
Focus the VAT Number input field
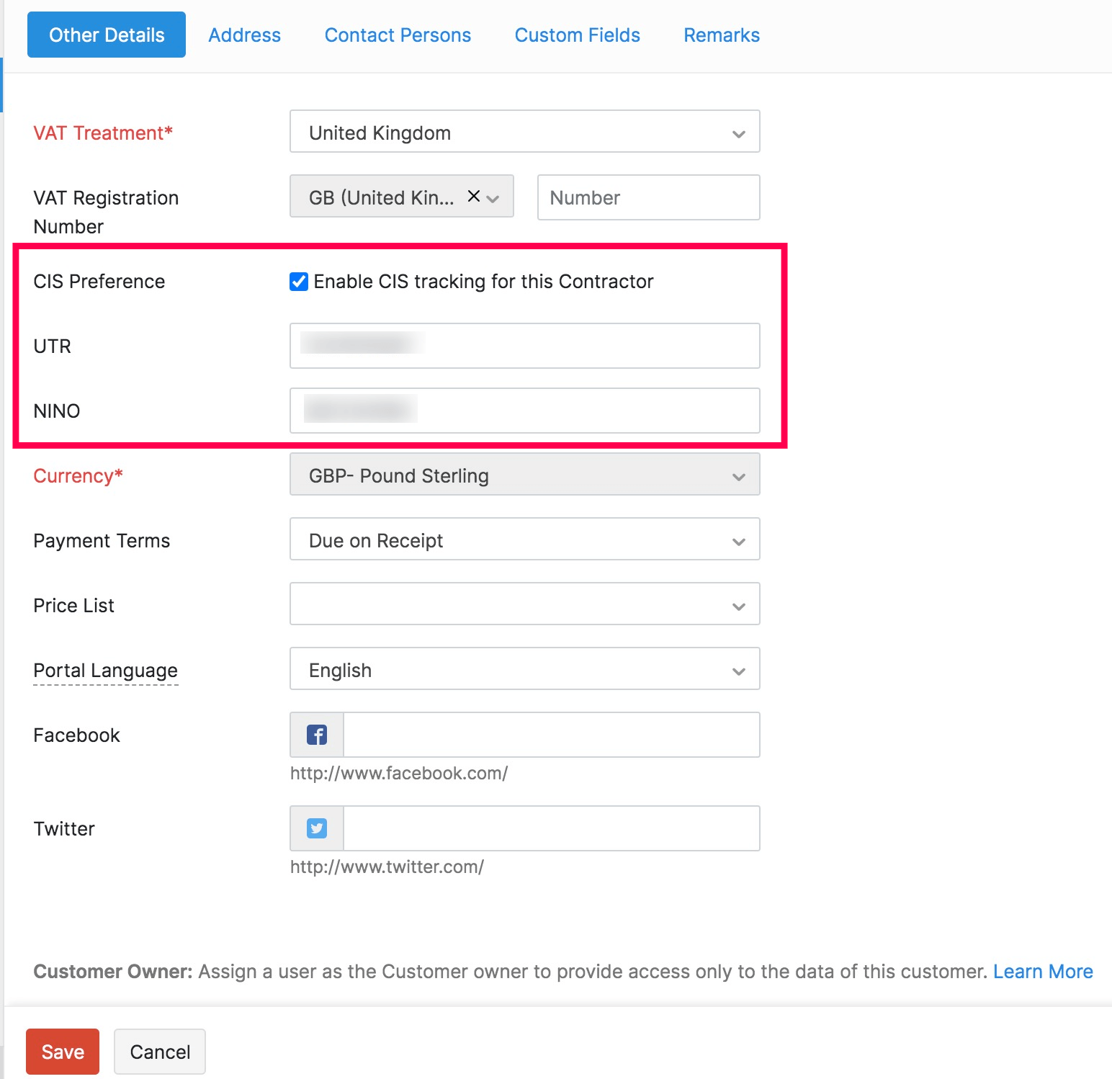[x=648, y=198]
